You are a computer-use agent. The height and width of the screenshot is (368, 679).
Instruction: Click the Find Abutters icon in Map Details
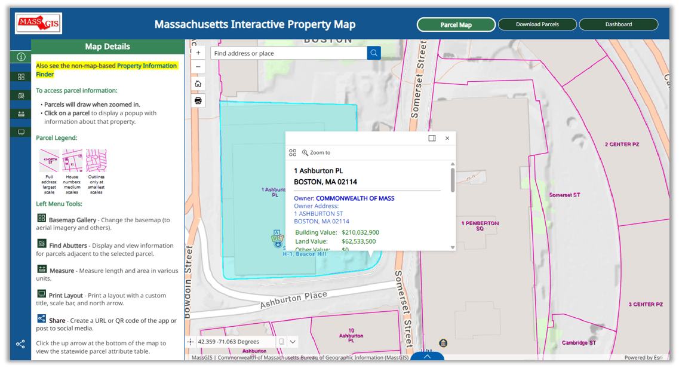click(42, 243)
